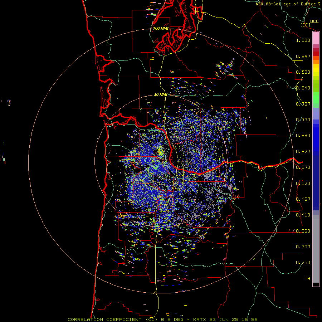The image size is (322, 322).
Task: Click the 50 NMI range ring label
Action: pos(161,94)
